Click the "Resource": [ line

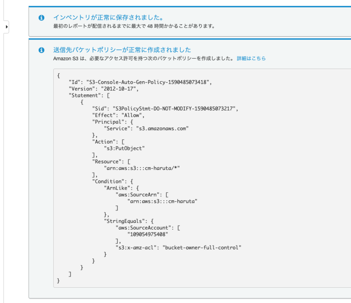tap(111, 162)
